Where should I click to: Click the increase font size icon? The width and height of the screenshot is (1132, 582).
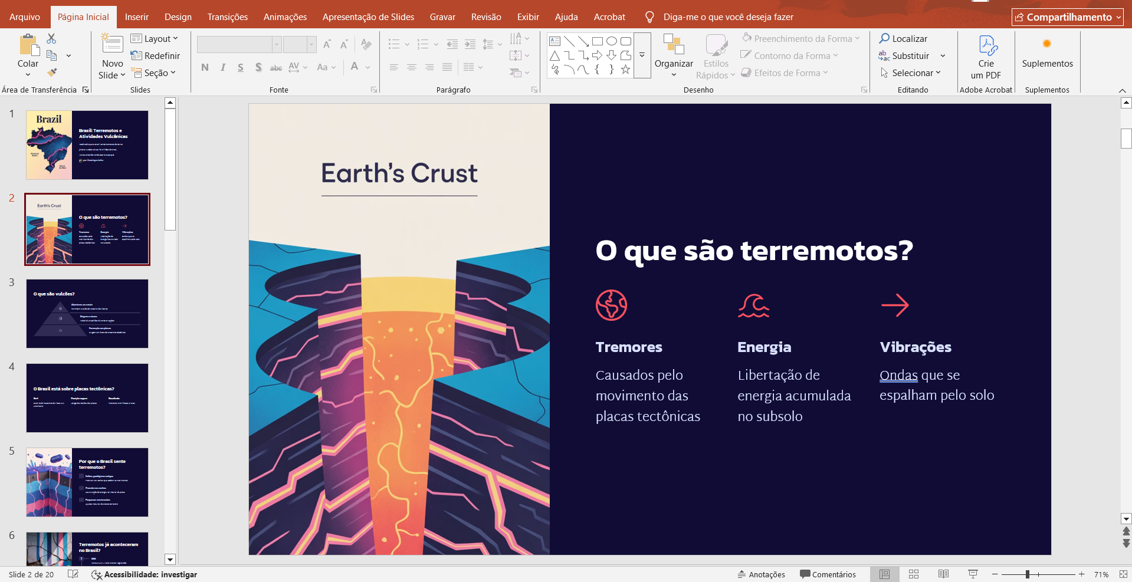pos(327,44)
